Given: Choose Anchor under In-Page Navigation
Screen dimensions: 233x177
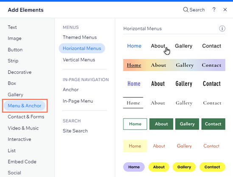Looking at the screenshot, I should tap(71, 89).
